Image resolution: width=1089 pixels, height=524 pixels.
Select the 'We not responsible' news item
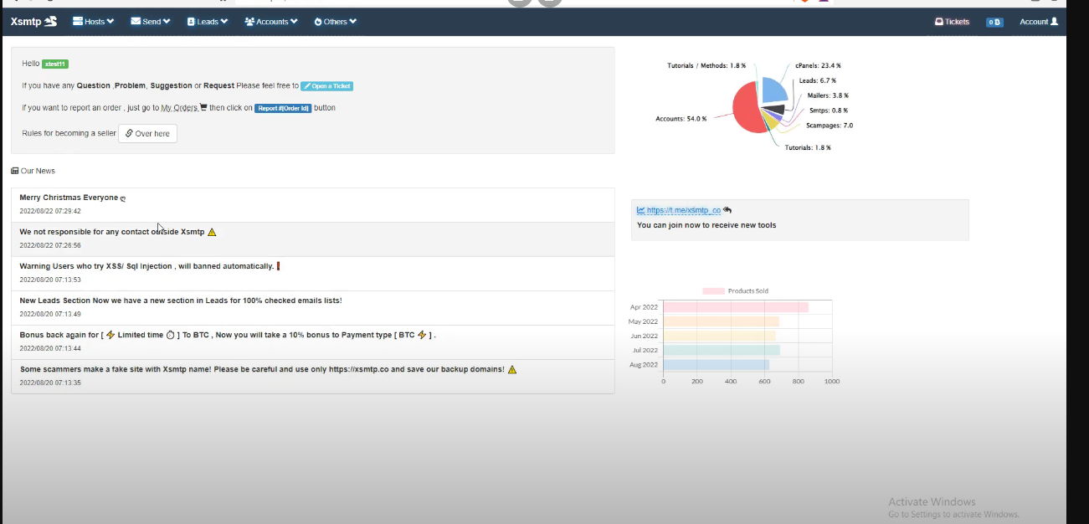[x=312, y=239]
